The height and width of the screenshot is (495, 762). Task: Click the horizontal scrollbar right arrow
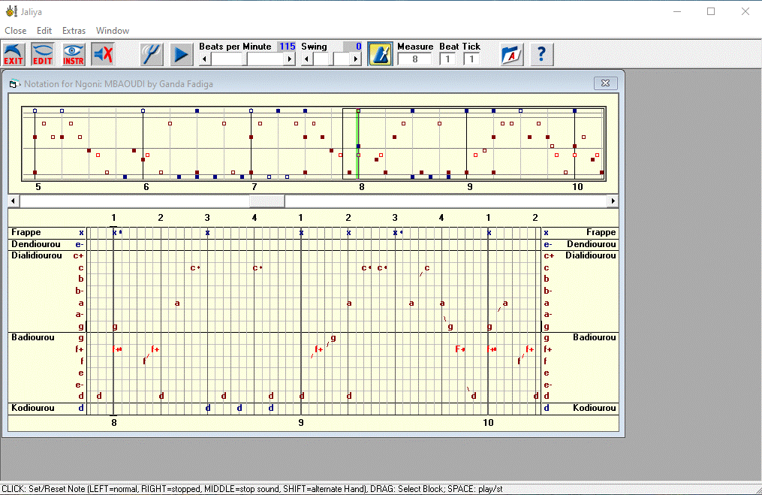(613, 201)
